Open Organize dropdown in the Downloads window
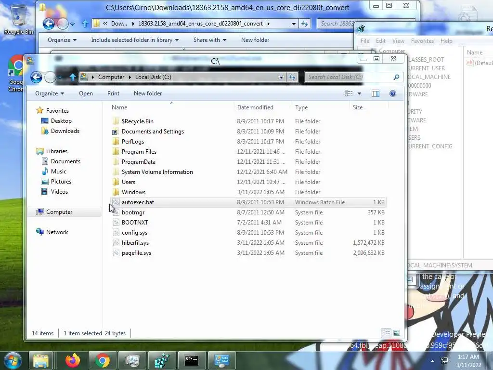Viewport: 493px width, 370px height. click(62, 40)
